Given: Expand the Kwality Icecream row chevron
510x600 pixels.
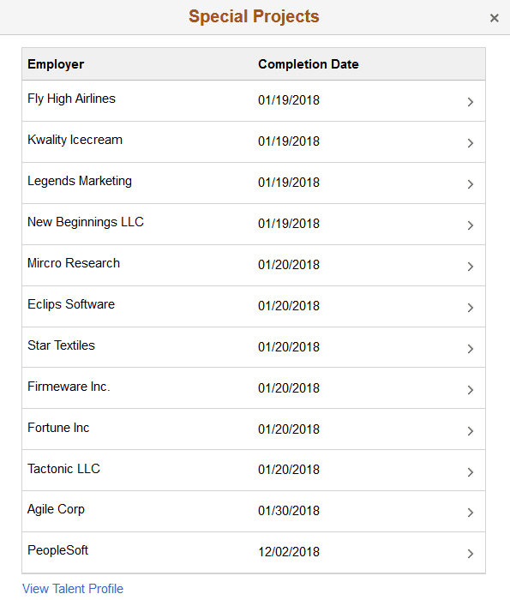Looking at the screenshot, I should pyautogui.click(x=471, y=143).
